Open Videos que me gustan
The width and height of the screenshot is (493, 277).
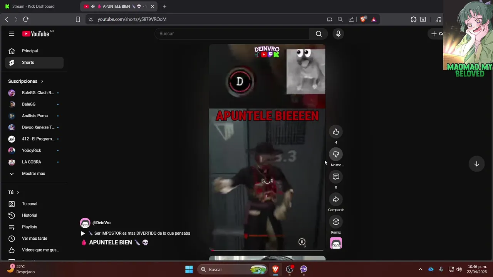click(x=34, y=250)
